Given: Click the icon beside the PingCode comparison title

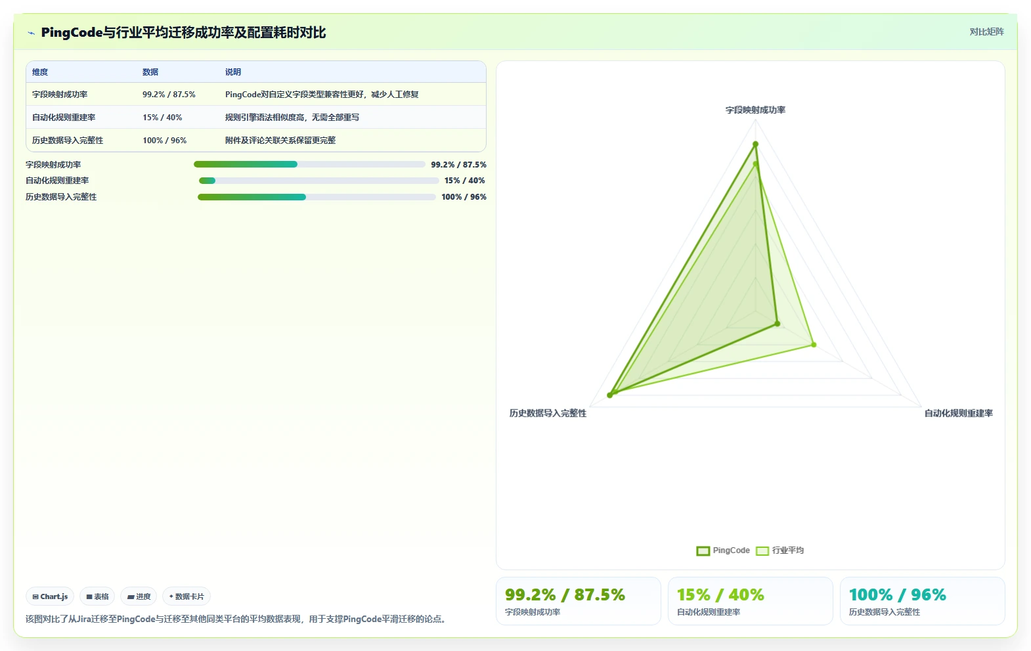Looking at the screenshot, I should click(x=31, y=33).
